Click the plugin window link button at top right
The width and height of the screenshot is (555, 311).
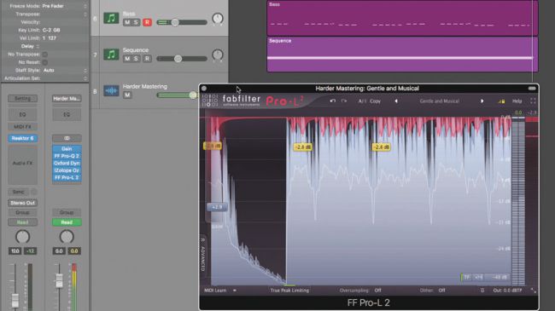click(x=532, y=89)
